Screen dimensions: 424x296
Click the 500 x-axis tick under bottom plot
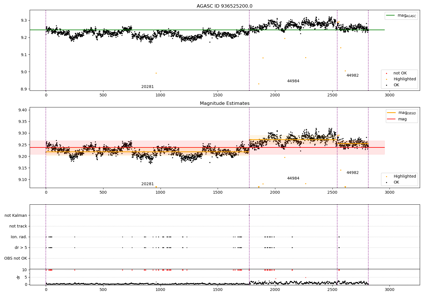(103, 290)
